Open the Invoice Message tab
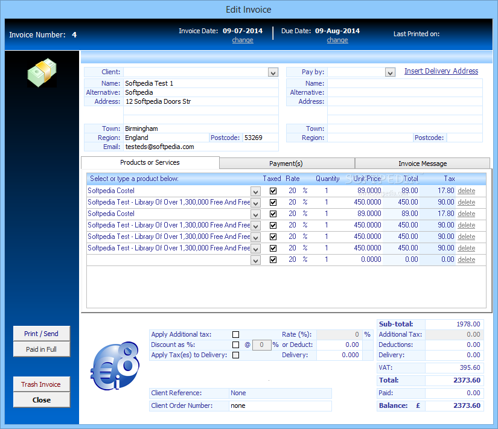Image resolution: width=498 pixels, height=429 pixels. [423, 164]
